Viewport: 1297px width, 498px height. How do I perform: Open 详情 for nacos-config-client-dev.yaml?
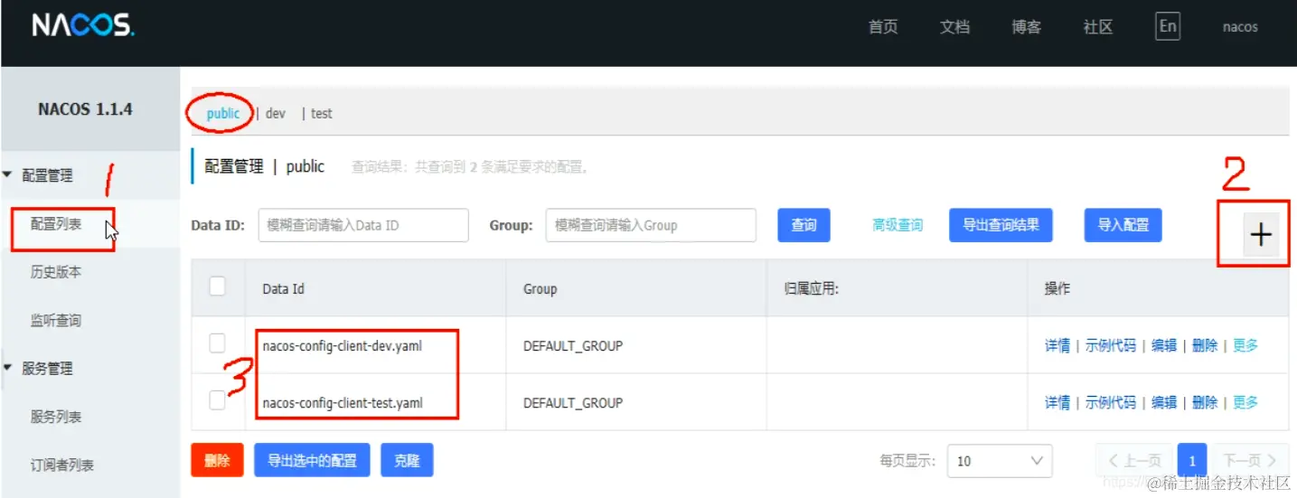click(1057, 345)
